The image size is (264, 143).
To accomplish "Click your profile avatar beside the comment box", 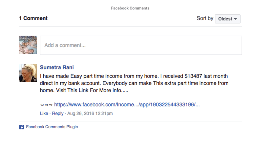I will 28,45.
